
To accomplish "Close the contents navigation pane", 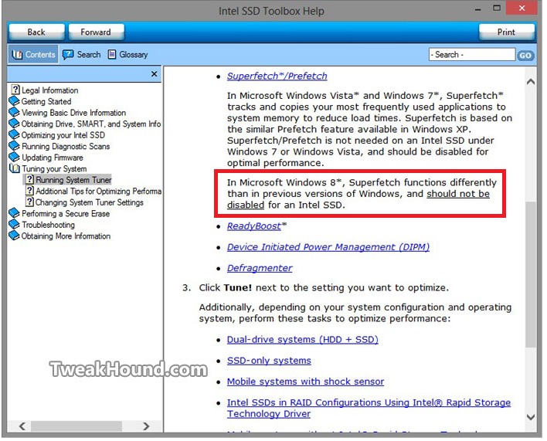I will coord(155,74).
